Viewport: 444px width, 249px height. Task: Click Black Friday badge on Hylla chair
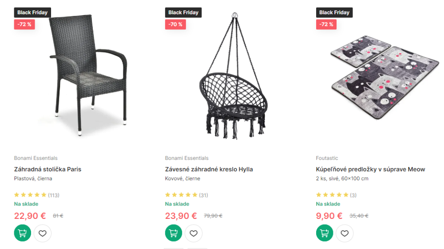(x=183, y=12)
